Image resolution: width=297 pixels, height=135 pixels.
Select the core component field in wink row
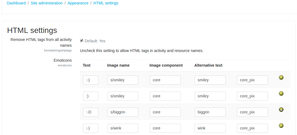(165, 128)
